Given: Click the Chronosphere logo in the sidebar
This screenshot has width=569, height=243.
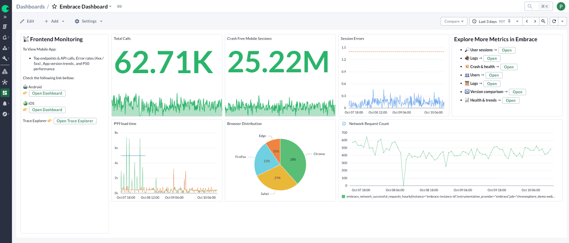Looking at the screenshot, I should pyautogui.click(x=5, y=8).
